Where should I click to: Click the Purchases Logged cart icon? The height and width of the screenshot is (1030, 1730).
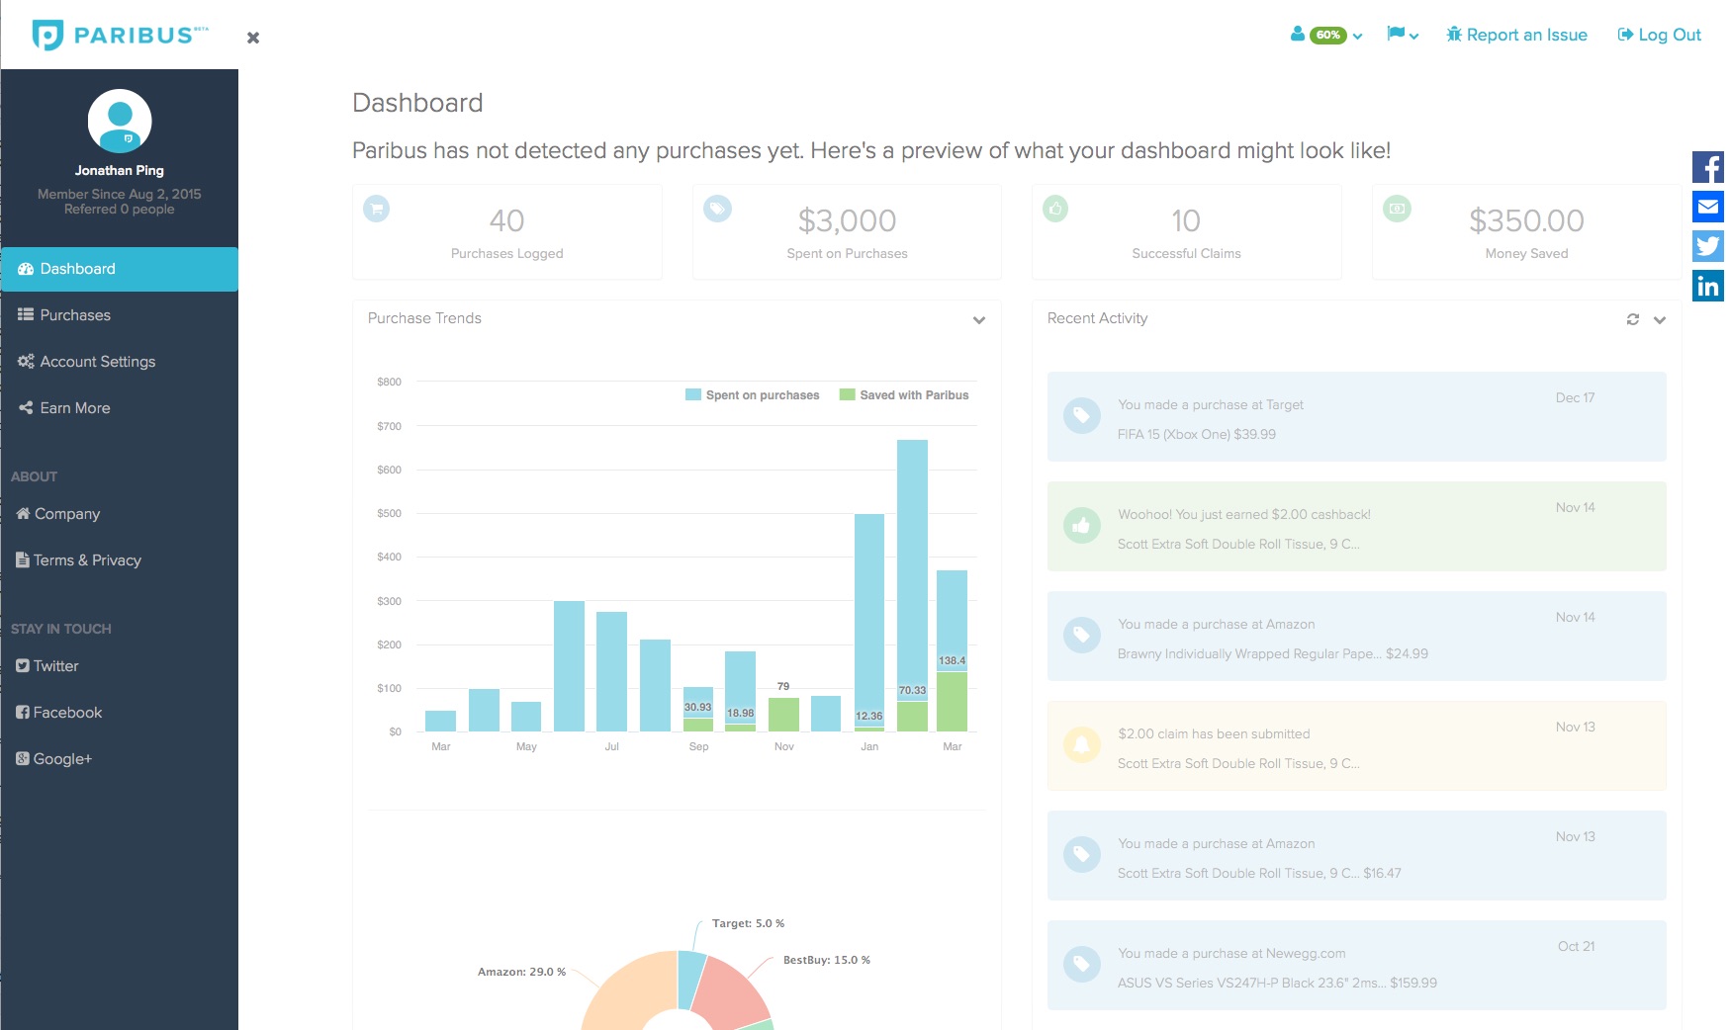[x=377, y=209]
